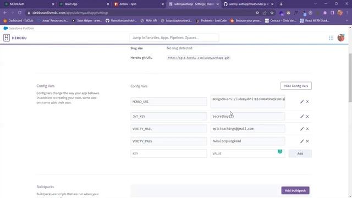Reload the current page

coord(20,13)
